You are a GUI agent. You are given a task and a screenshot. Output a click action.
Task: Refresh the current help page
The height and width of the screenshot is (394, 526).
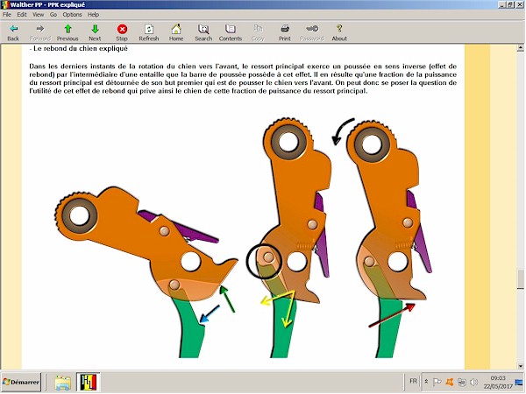149,32
